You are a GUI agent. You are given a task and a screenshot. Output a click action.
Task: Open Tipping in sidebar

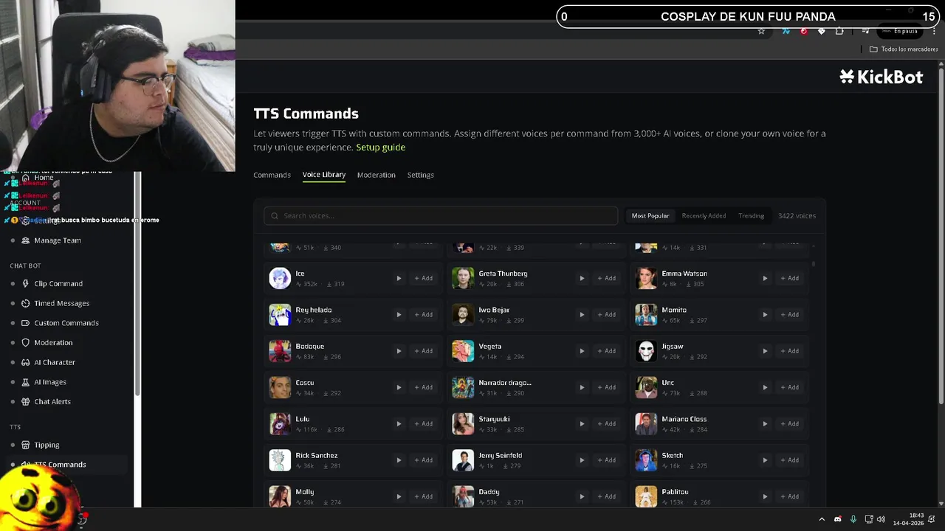click(x=47, y=445)
